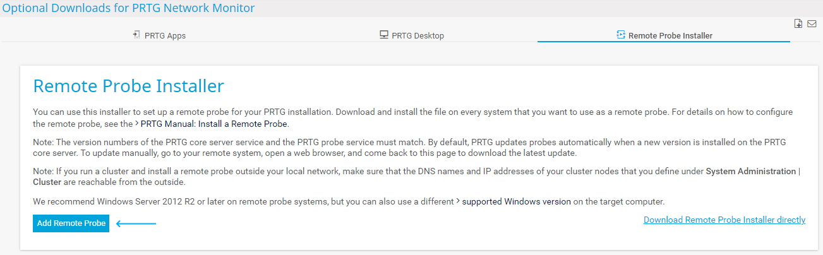Click the PRTG Apps tab icon
823x255 pixels.
tap(136, 35)
